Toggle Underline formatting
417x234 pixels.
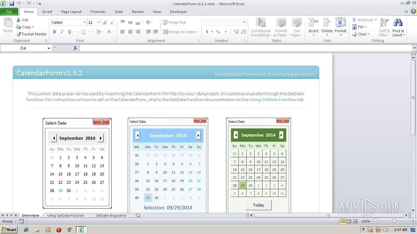click(69, 32)
